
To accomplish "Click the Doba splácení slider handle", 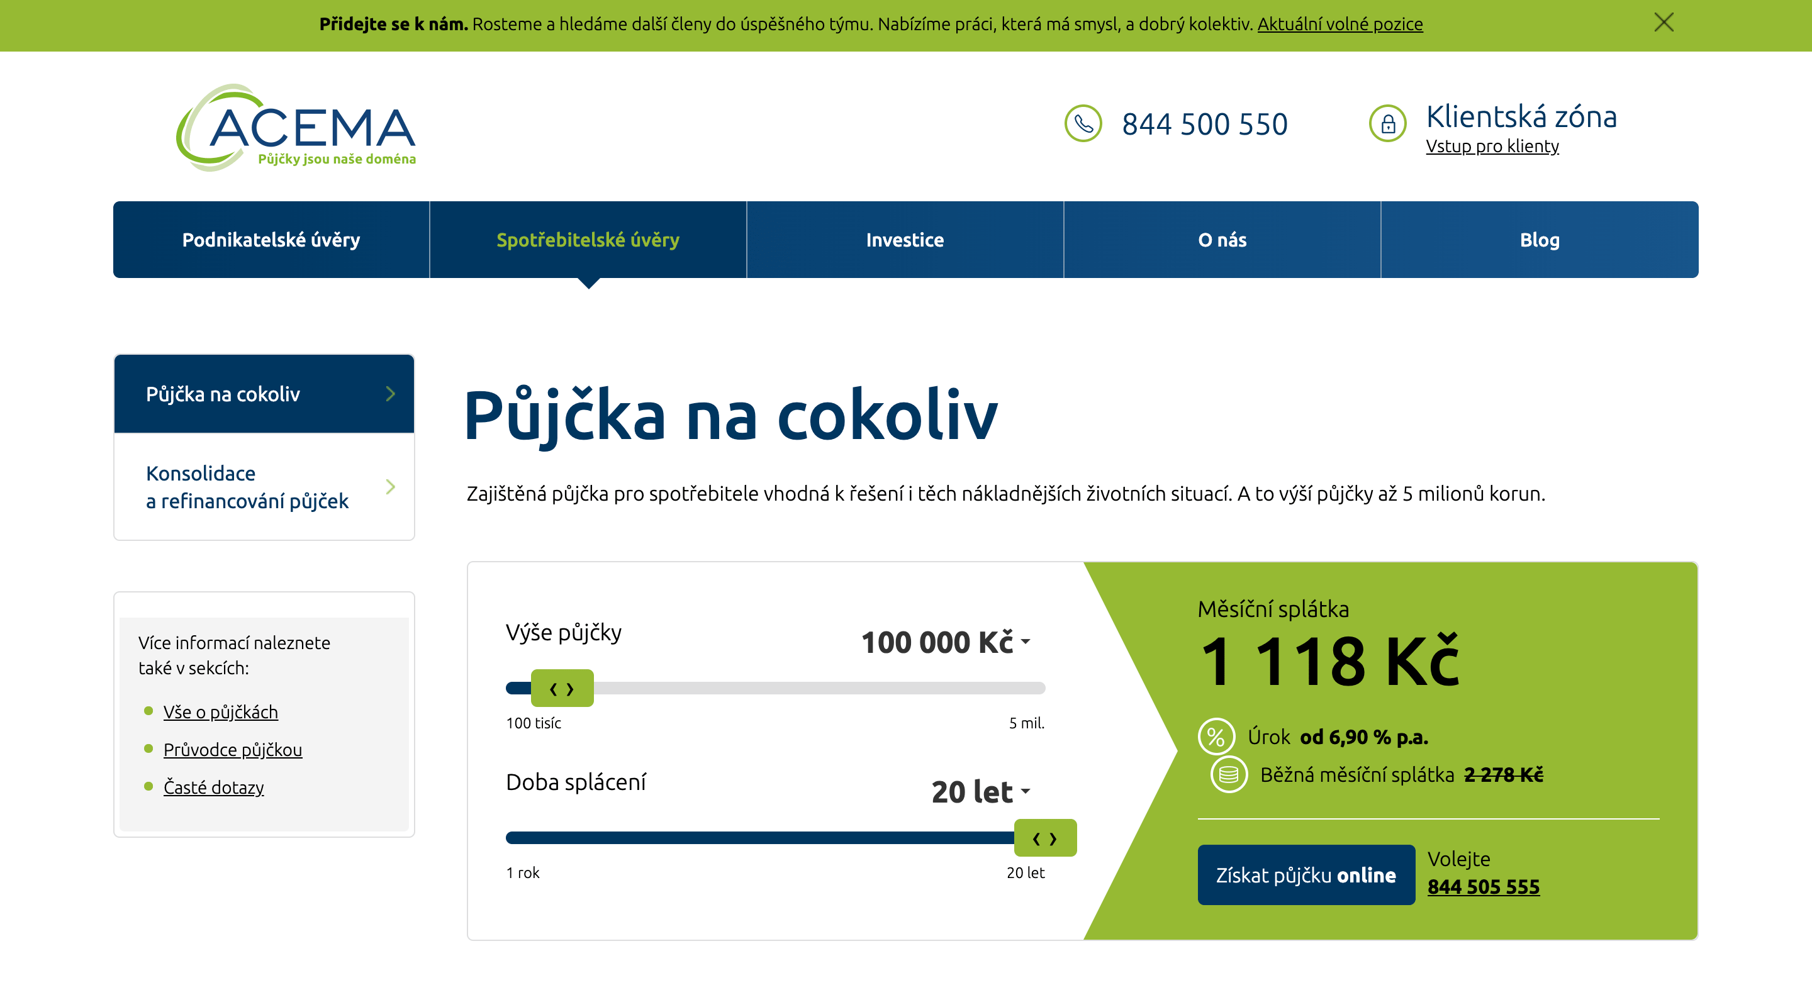I will [x=1044, y=838].
